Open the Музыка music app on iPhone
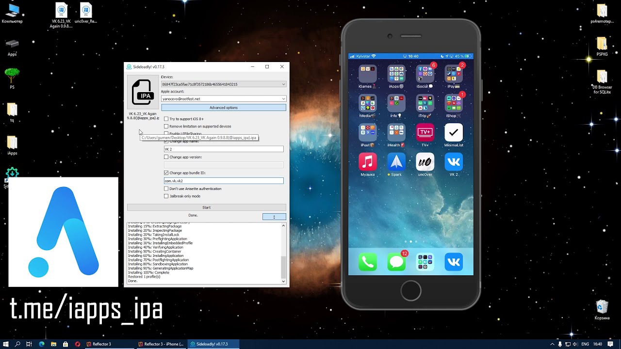621x349 pixels. pyautogui.click(x=367, y=161)
